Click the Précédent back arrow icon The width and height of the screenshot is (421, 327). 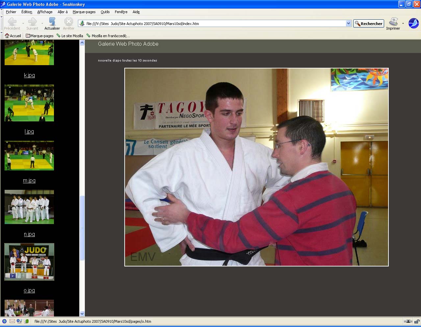tap(12, 22)
